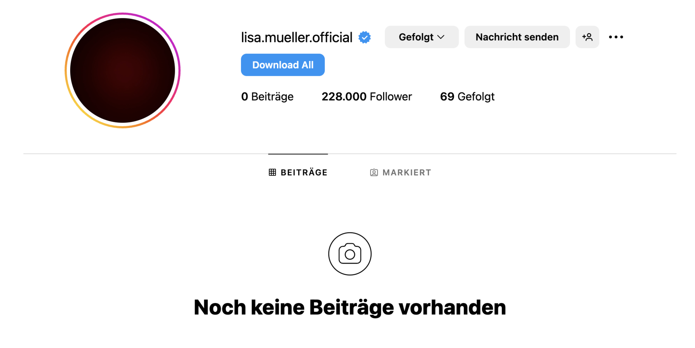Click the blue verified badge
The image size is (695, 348).
(x=365, y=37)
